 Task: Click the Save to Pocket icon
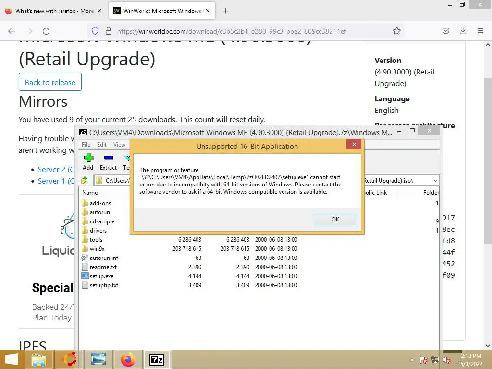[x=445, y=31]
